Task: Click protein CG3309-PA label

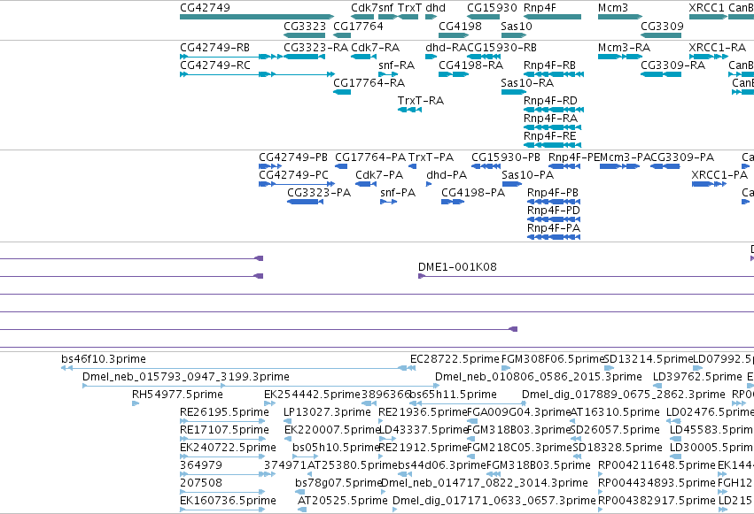Action: pyautogui.click(x=682, y=157)
